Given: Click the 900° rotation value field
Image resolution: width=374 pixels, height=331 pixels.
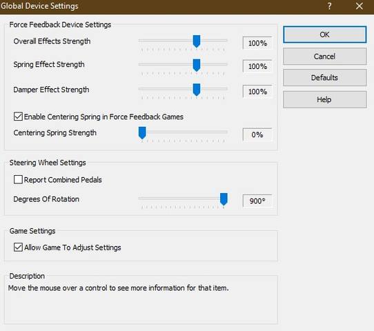Looking at the screenshot, I should (x=257, y=201).
